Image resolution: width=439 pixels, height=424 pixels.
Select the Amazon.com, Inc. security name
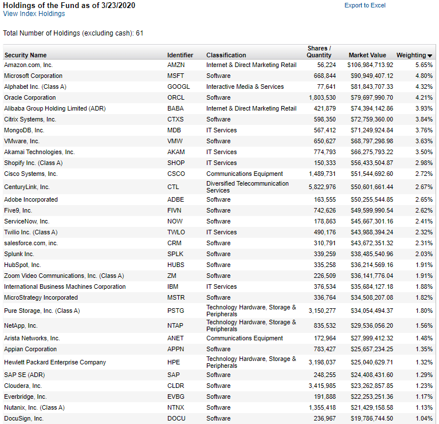pos(28,65)
